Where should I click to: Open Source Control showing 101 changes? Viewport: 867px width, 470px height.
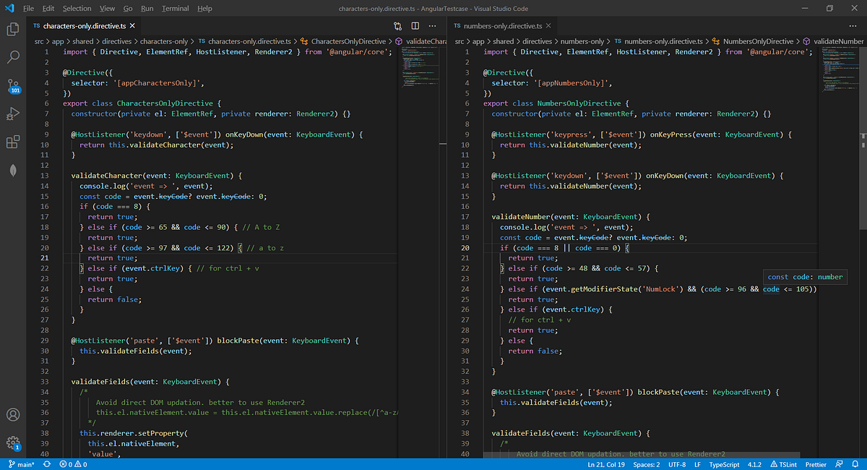12,85
